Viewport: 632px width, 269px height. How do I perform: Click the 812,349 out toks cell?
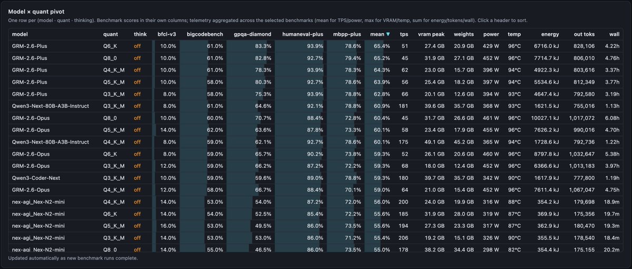point(583,82)
